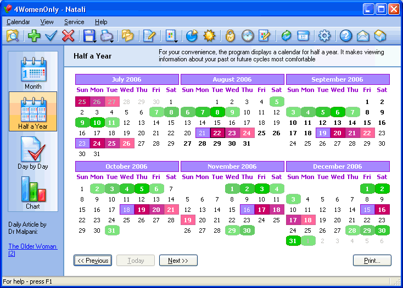
Task: Select November 3 green day
Action: pyautogui.click(x=262, y=189)
